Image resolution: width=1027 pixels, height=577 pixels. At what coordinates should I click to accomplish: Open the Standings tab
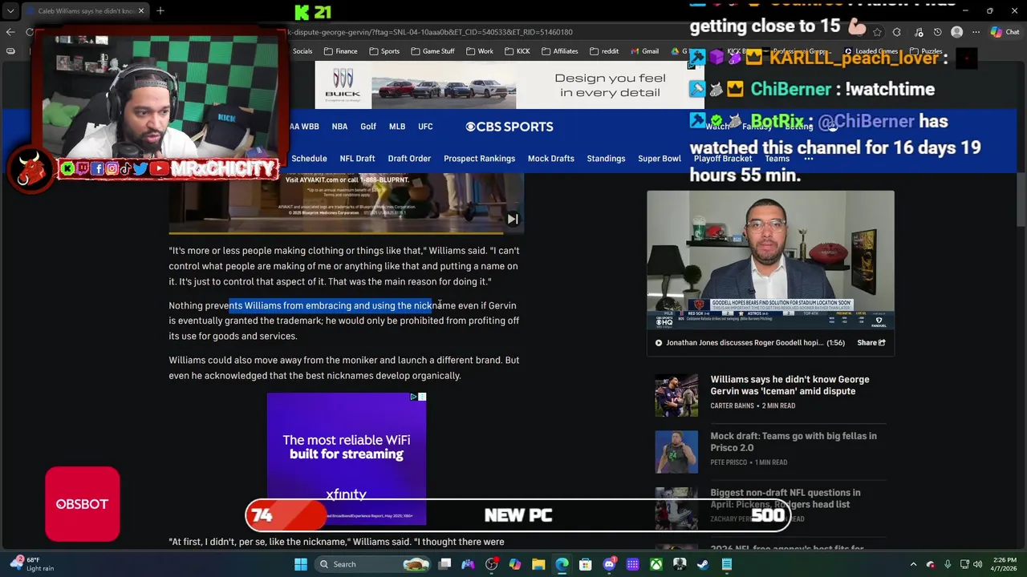[606, 159]
